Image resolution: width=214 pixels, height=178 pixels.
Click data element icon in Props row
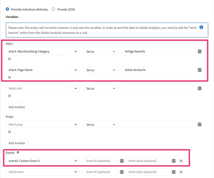click(x=200, y=125)
